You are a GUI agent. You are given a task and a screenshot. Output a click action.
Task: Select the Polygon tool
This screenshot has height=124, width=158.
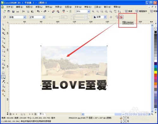[3, 60]
